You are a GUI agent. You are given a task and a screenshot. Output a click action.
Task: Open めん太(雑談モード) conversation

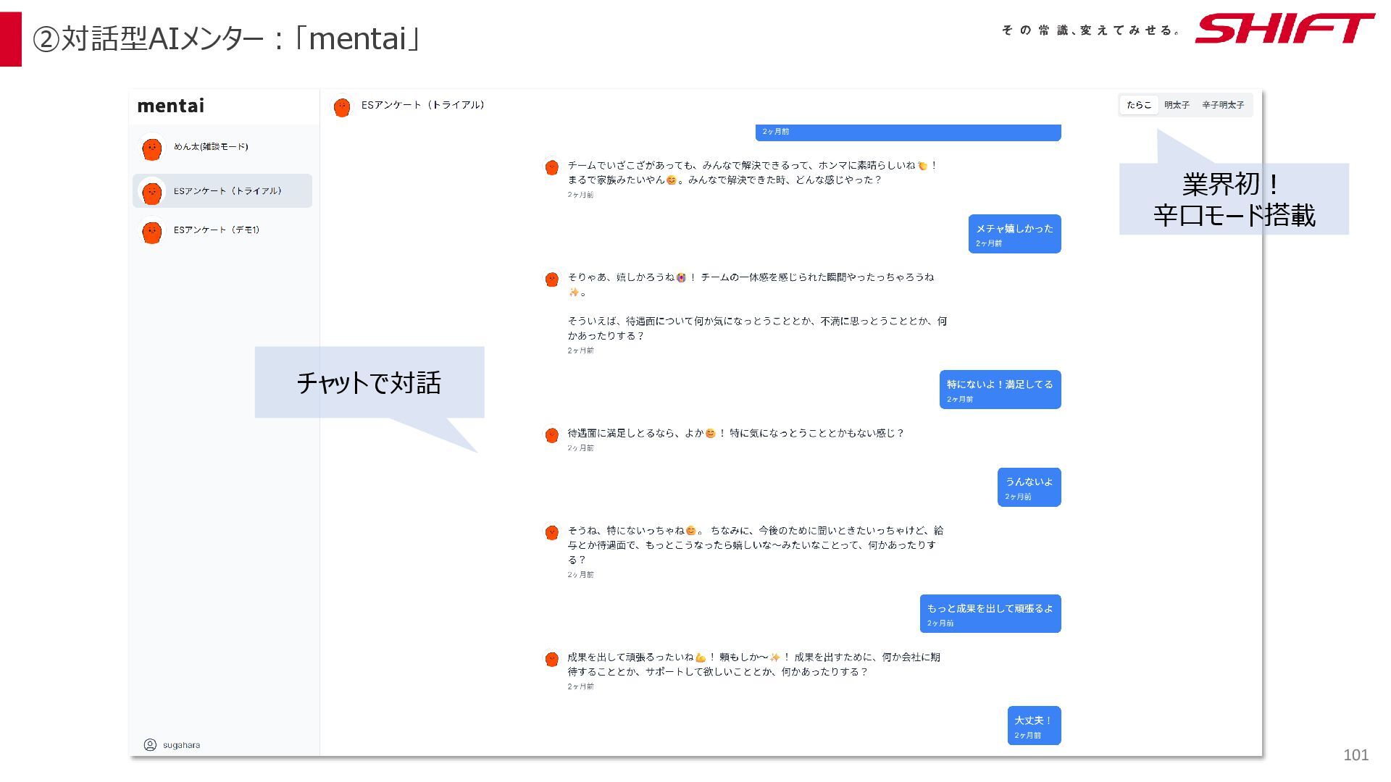coord(211,147)
